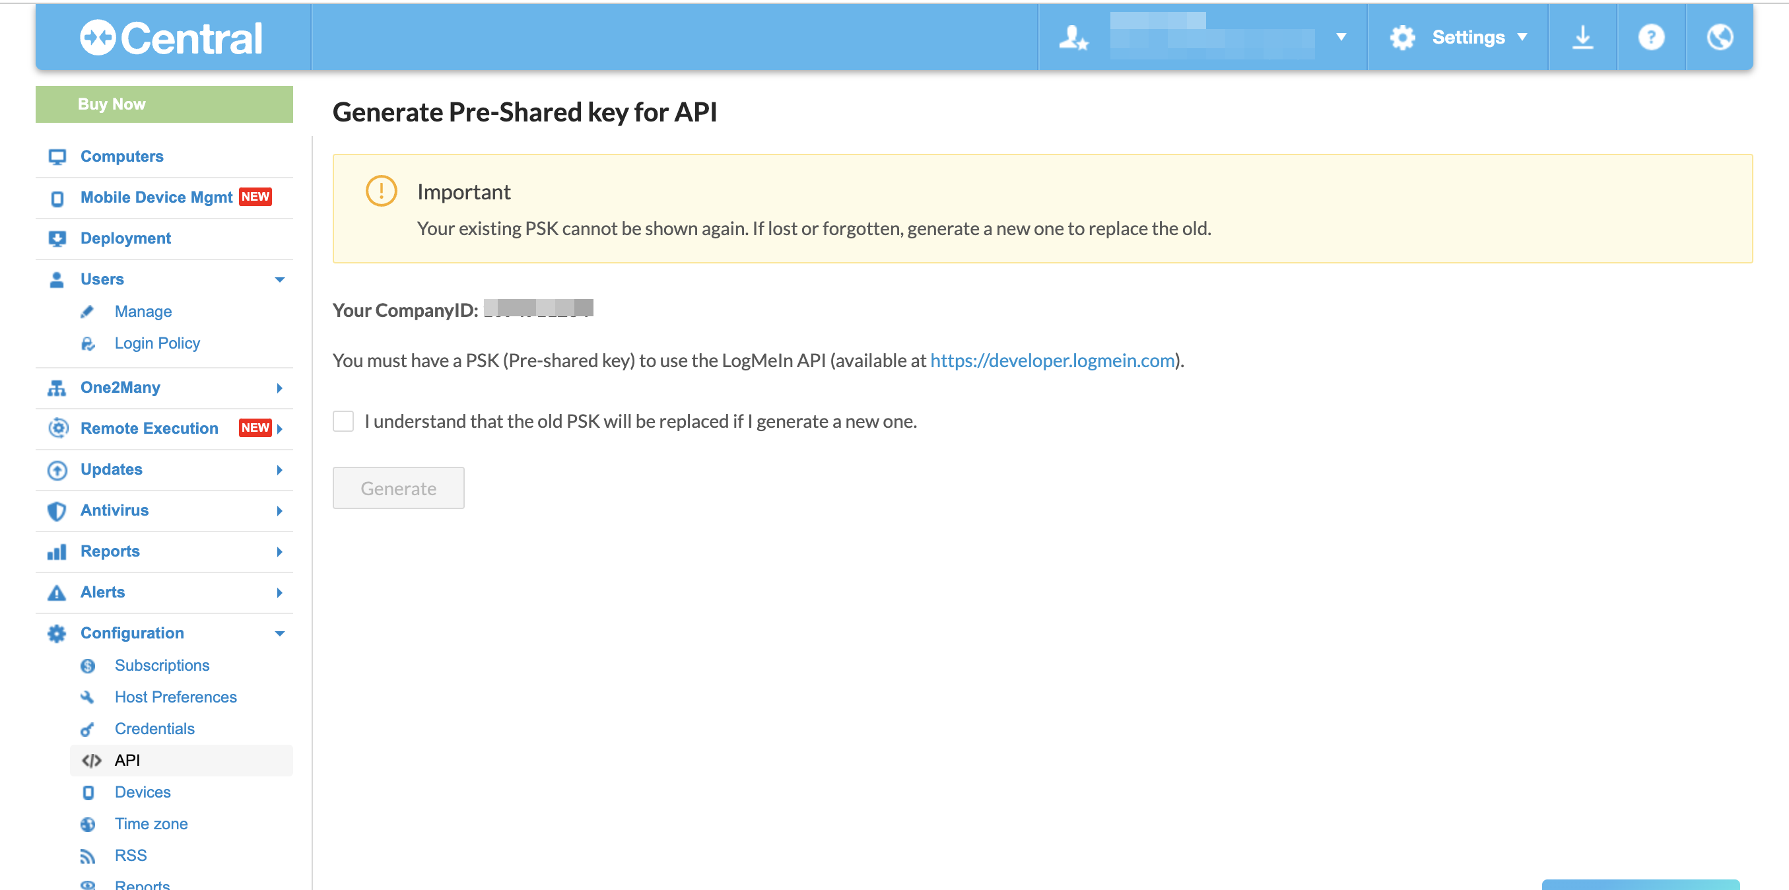The width and height of the screenshot is (1789, 890).
Task: Click the Generate button
Action: coord(398,488)
